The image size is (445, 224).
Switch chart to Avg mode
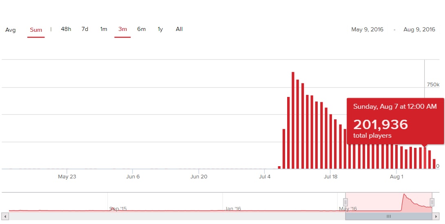[11, 30]
